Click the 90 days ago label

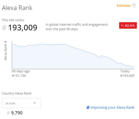click(x=21, y=71)
